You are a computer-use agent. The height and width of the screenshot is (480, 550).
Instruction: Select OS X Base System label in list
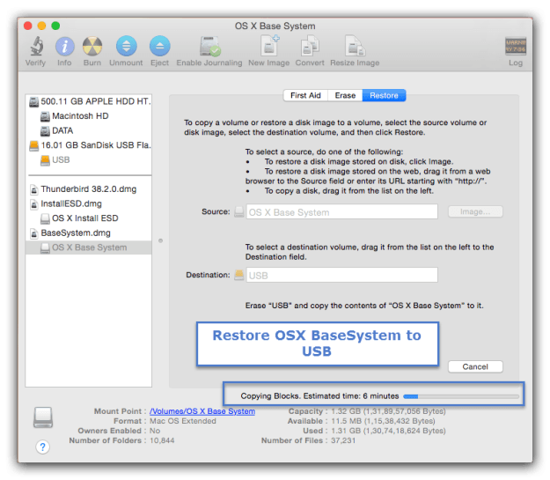pos(90,247)
